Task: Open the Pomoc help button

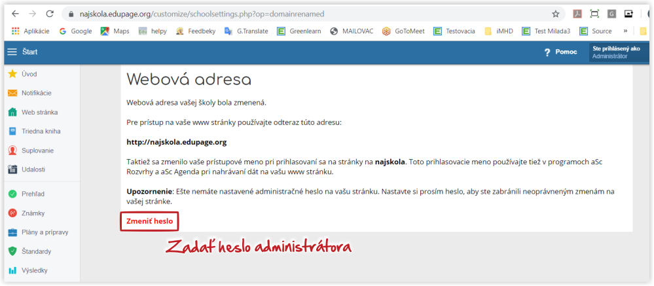Action: pyautogui.click(x=560, y=52)
